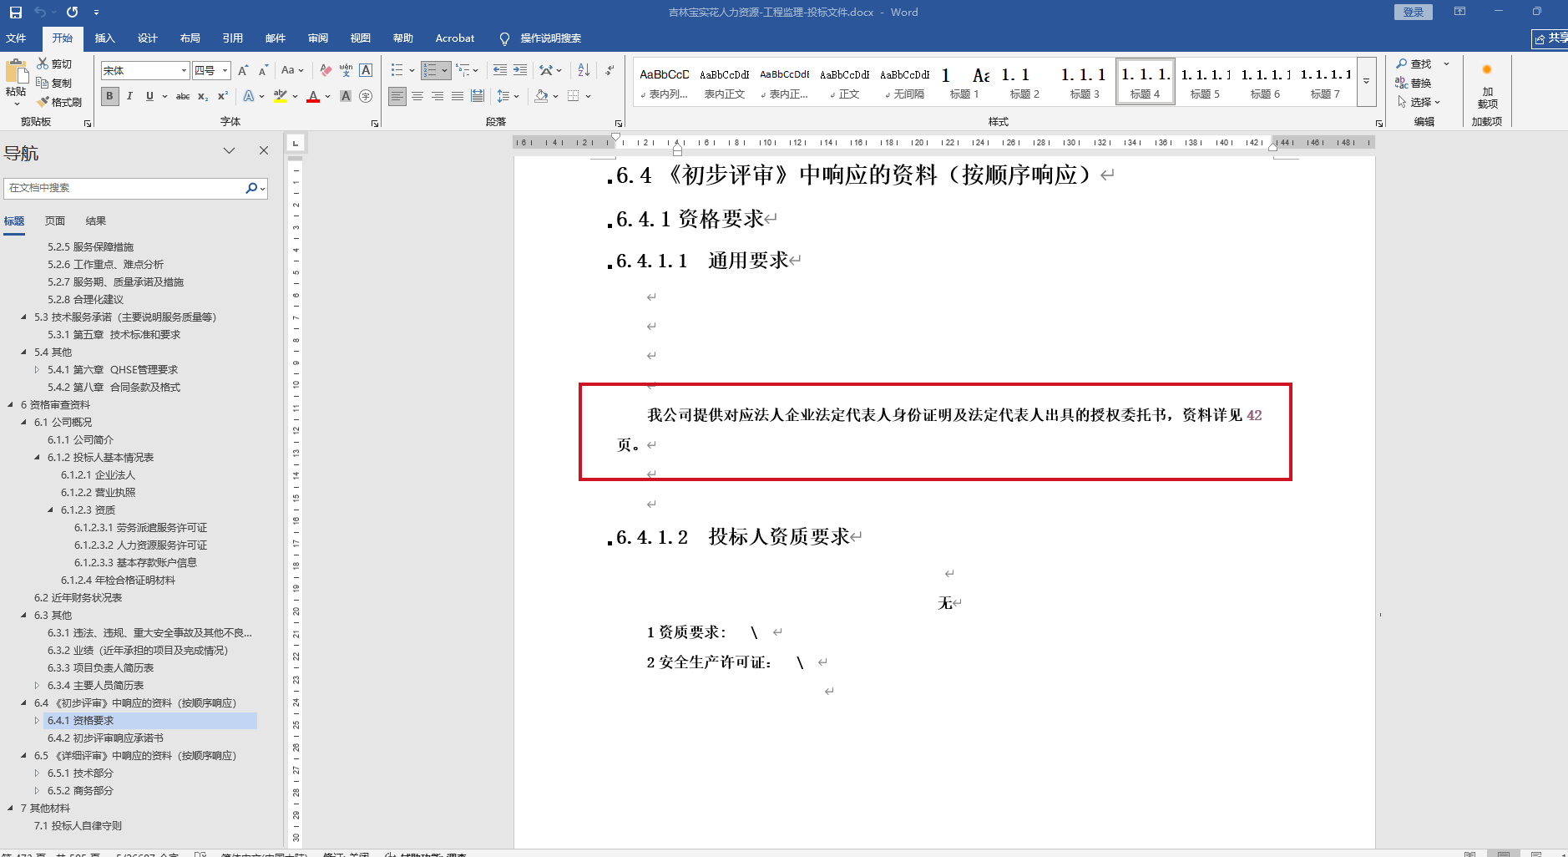1568x857 pixels.
Task: Expand the styles gallery with the More arrow
Action: point(1367,82)
